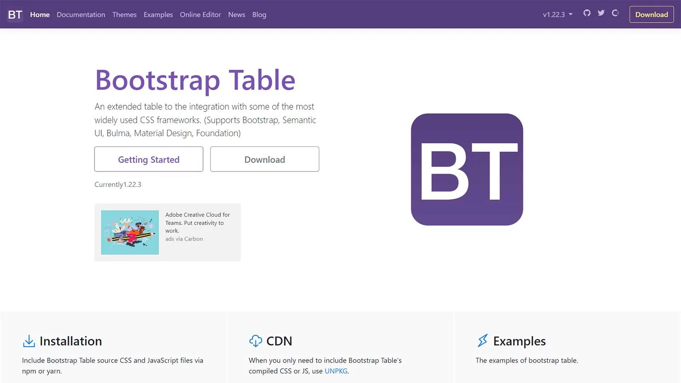Click the BT logo in the navbar

15,14
